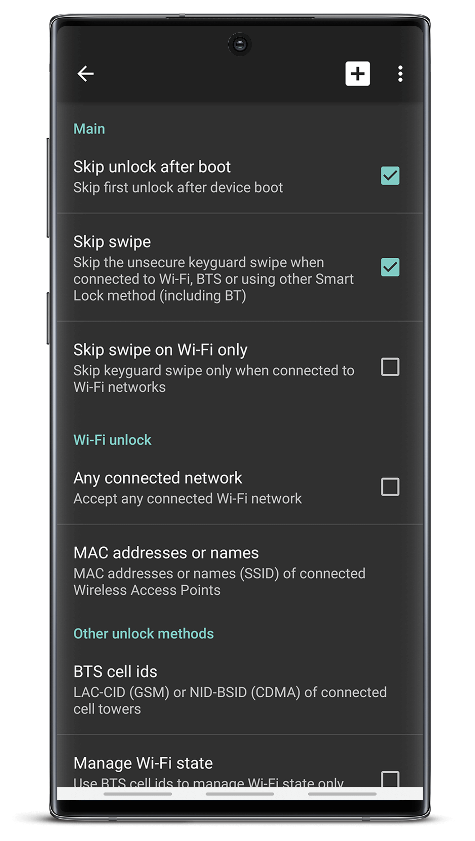Tap the Manage Wi-Fi state title
475x841 pixels.
point(143,763)
